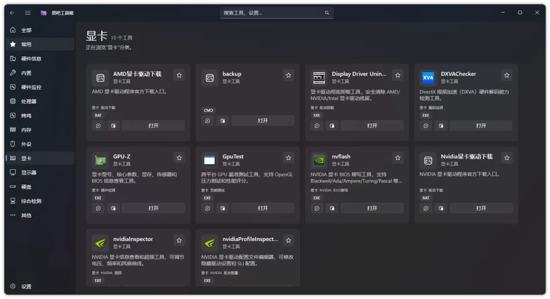Image resolution: width=550 pixels, height=299 pixels.
Task: Click the note icon on Nvidia显卡驱动下载 card
Action: click(x=426, y=208)
